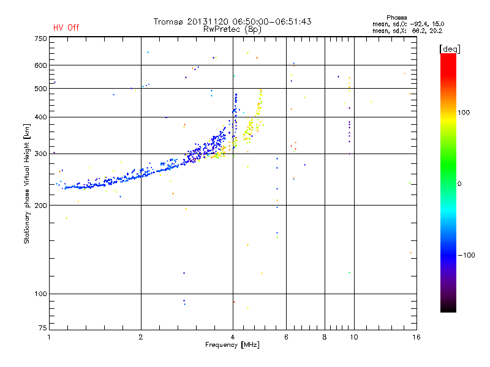The image size is (490, 367).
Task: Click the -100 label on the colorbar
Action: coord(466,255)
